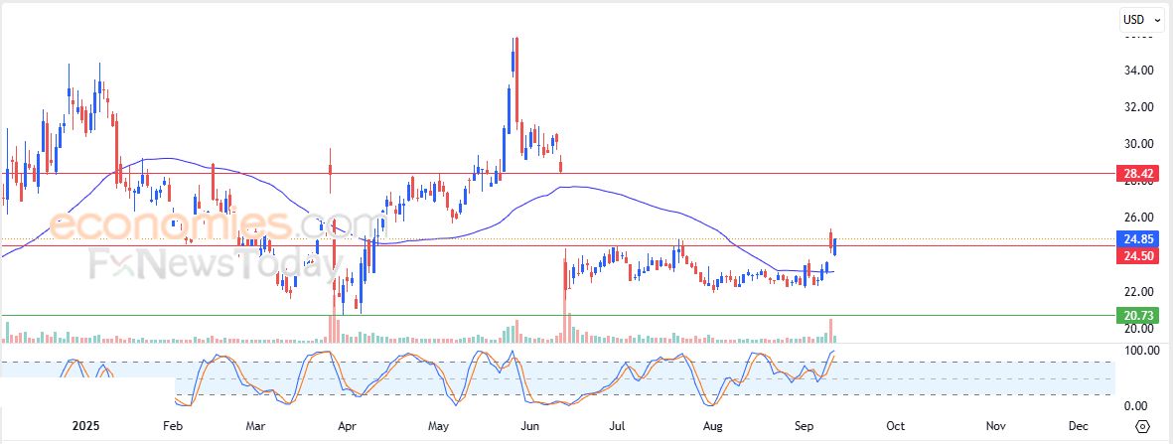The height and width of the screenshot is (444, 1173).
Task: Click the Oct label on time axis
Action: tap(895, 425)
